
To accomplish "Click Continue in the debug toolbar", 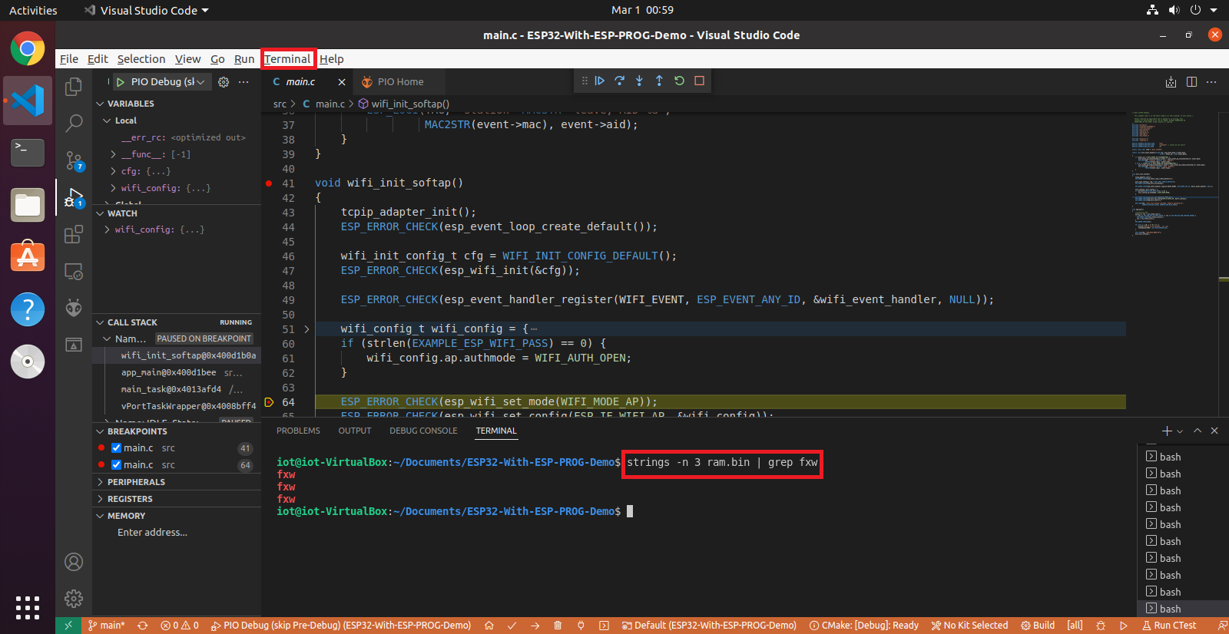I will click(600, 81).
